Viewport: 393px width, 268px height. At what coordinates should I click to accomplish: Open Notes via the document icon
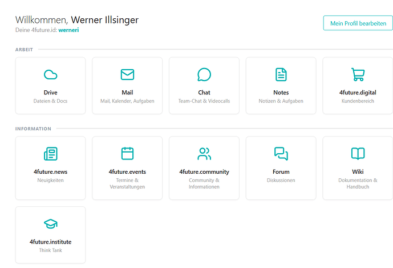281,75
